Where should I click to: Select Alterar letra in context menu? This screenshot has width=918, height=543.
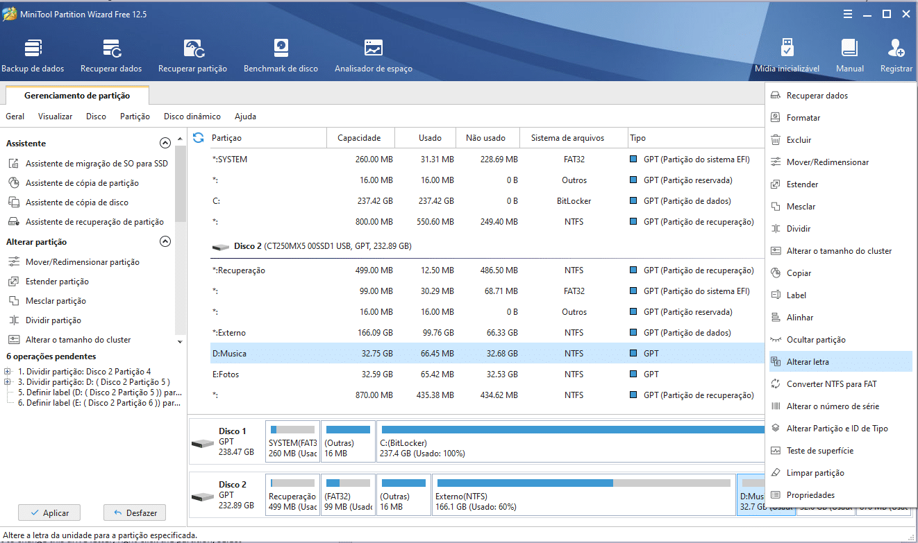click(841, 362)
